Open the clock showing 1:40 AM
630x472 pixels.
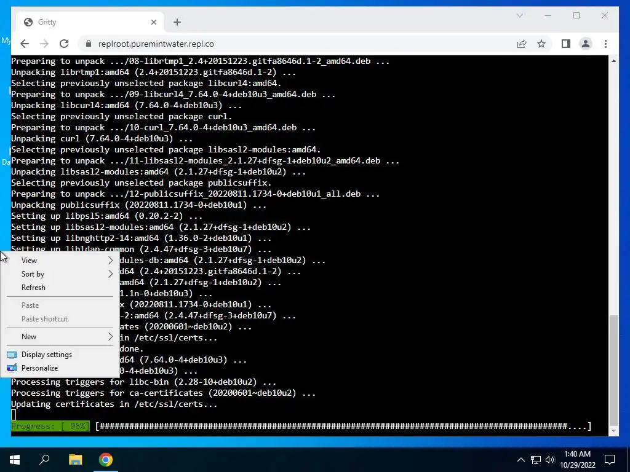pyautogui.click(x=577, y=460)
